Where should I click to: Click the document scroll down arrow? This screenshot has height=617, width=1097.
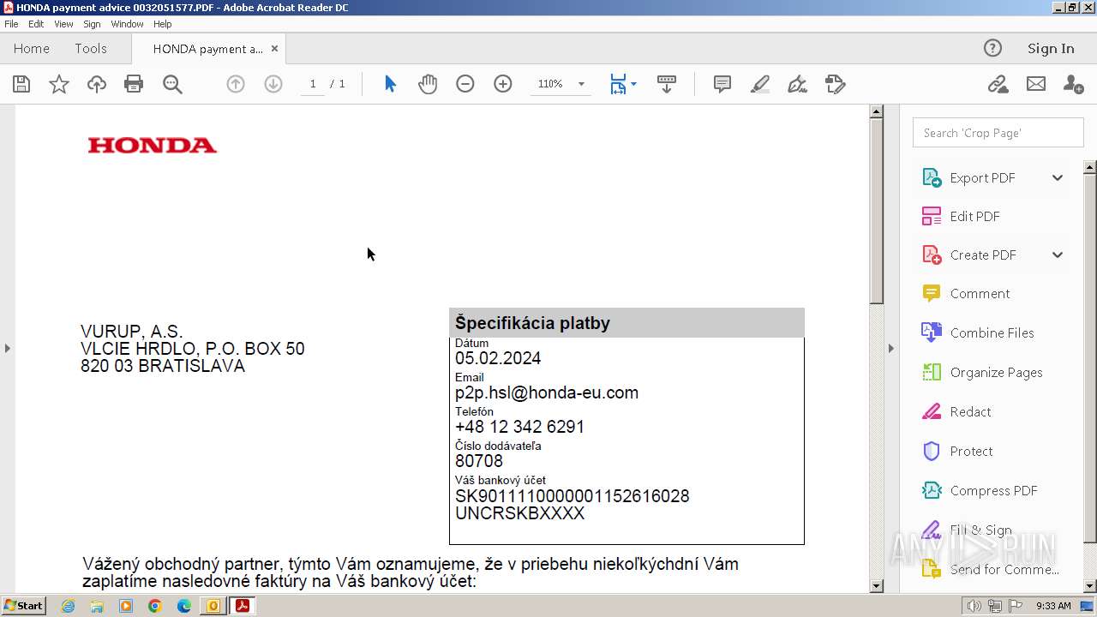(876, 586)
